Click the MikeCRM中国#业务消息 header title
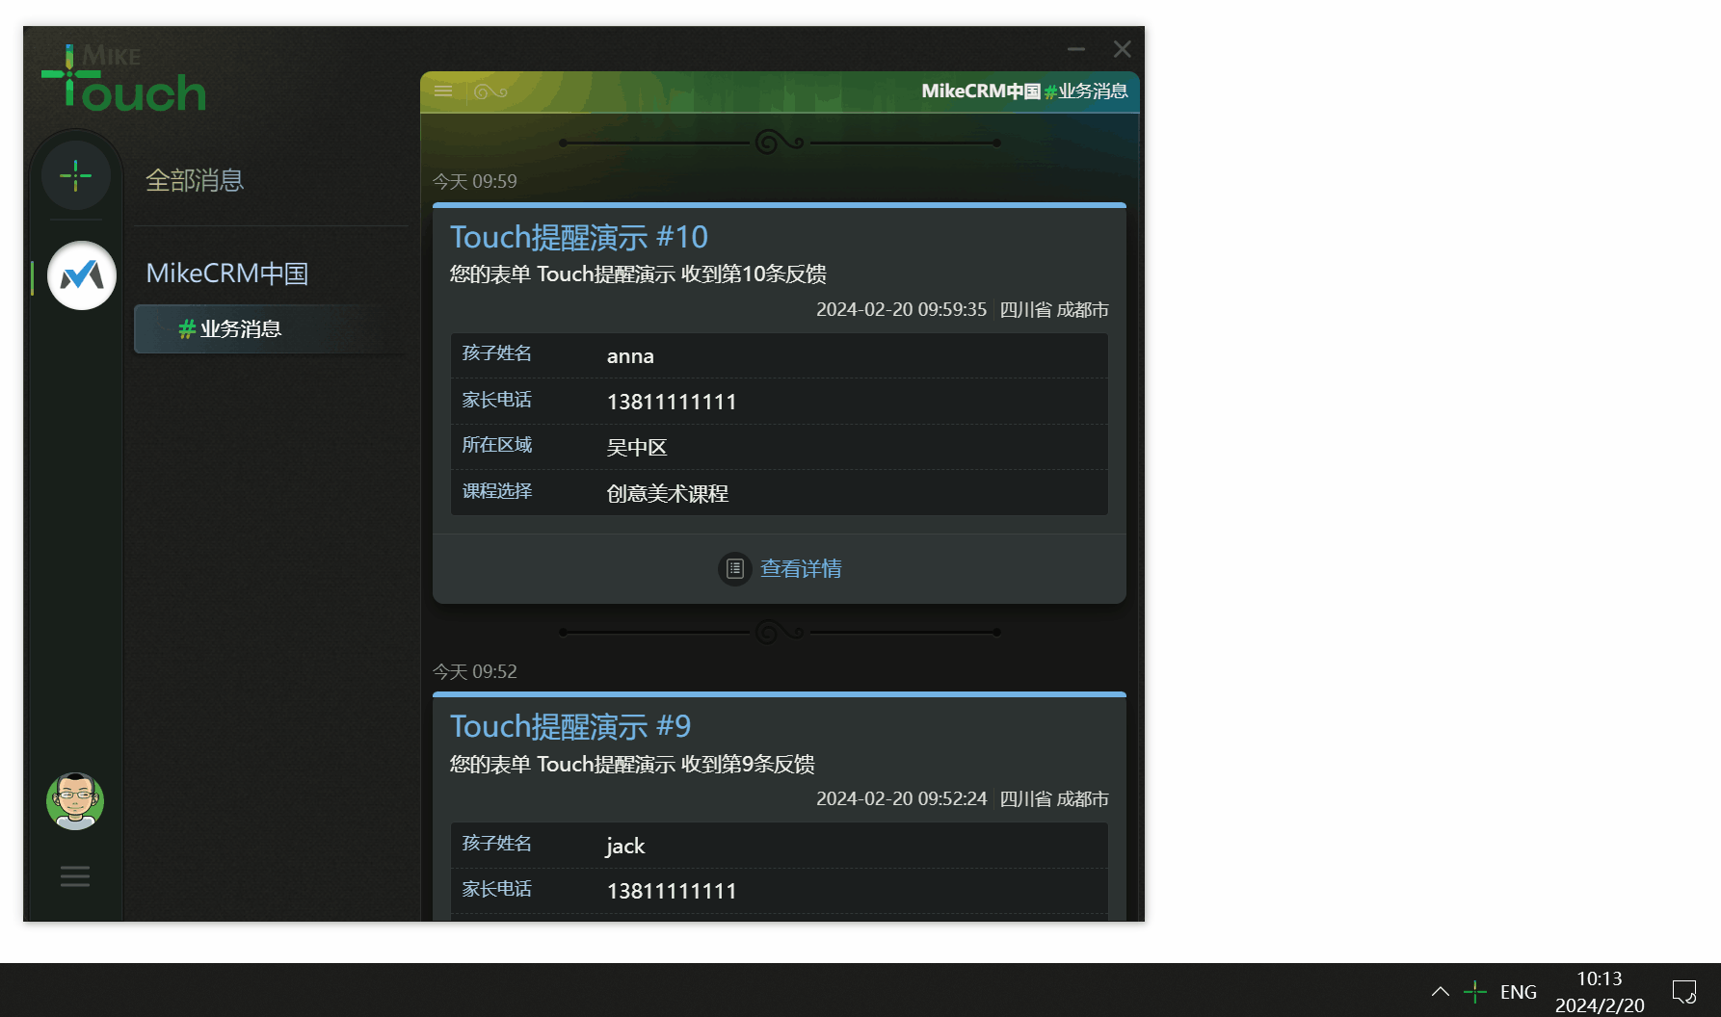Image resolution: width=1721 pixels, height=1017 pixels. [1024, 91]
